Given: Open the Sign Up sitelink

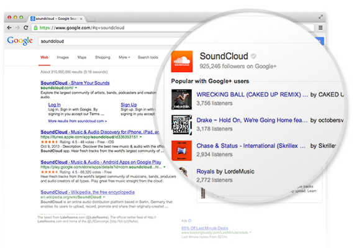Looking at the screenshot, I should [x=129, y=105].
